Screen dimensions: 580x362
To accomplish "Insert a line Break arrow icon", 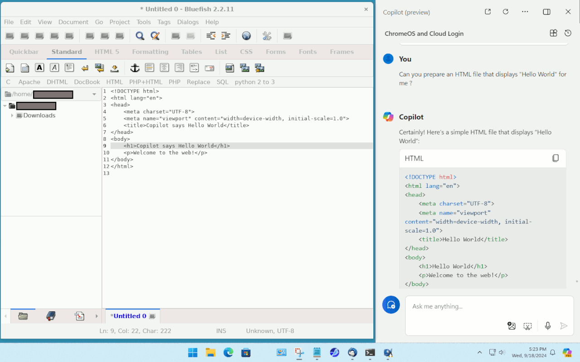I will click(85, 68).
